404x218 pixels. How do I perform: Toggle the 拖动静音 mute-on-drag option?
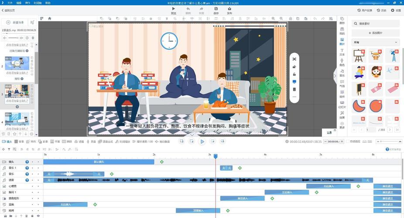[x=162, y=142]
